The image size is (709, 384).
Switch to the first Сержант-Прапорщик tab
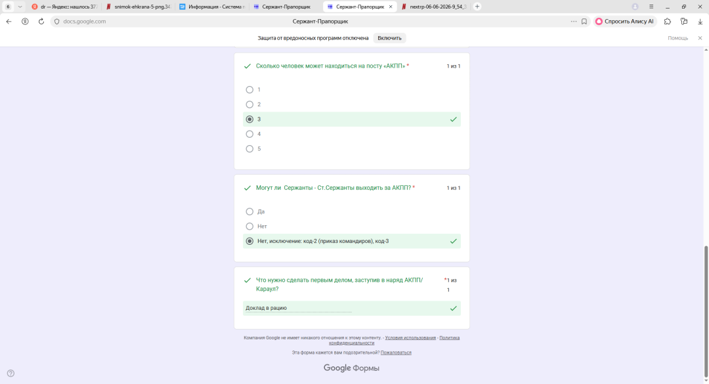(x=286, y=7)
